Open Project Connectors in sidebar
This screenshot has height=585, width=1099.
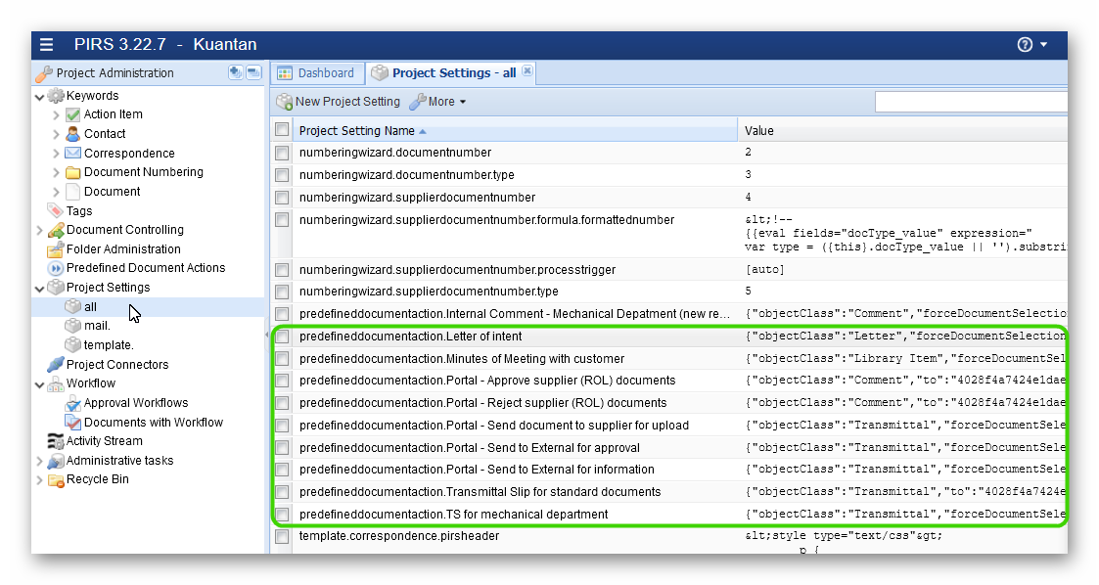pos(116,365)
